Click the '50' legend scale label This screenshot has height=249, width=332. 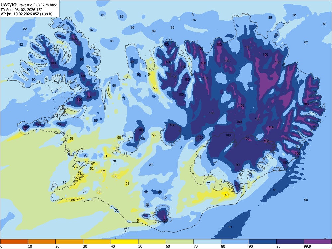coord(140,246)
